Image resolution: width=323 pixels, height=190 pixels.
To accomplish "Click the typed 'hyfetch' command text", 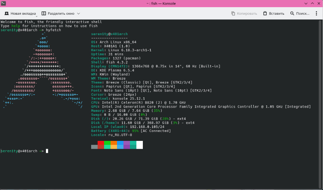I will click(x=53, y=30).
